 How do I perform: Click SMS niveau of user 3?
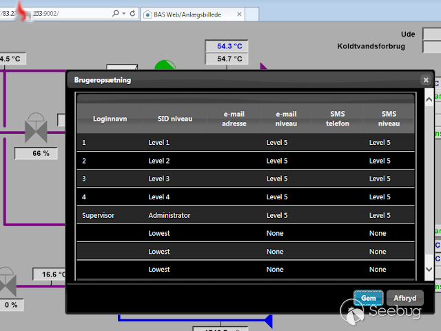coord(380,179)
